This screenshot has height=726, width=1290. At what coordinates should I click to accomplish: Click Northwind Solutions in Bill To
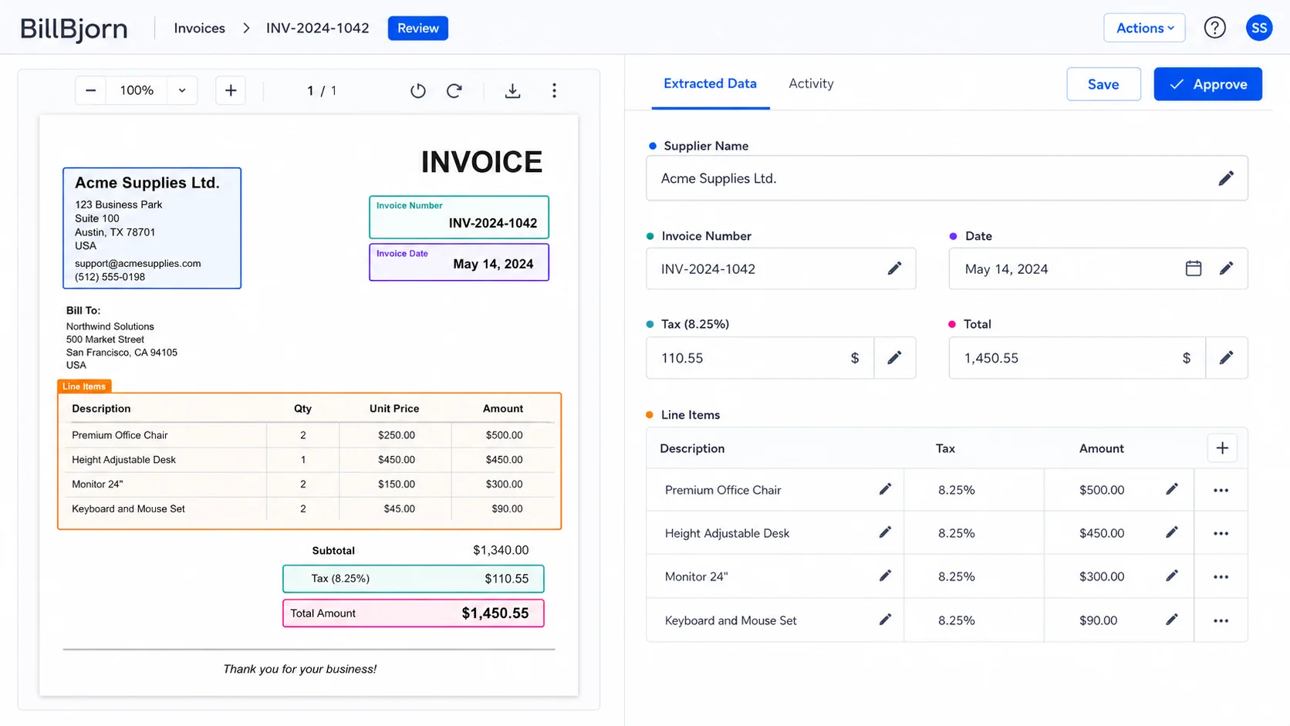(110, 326)
